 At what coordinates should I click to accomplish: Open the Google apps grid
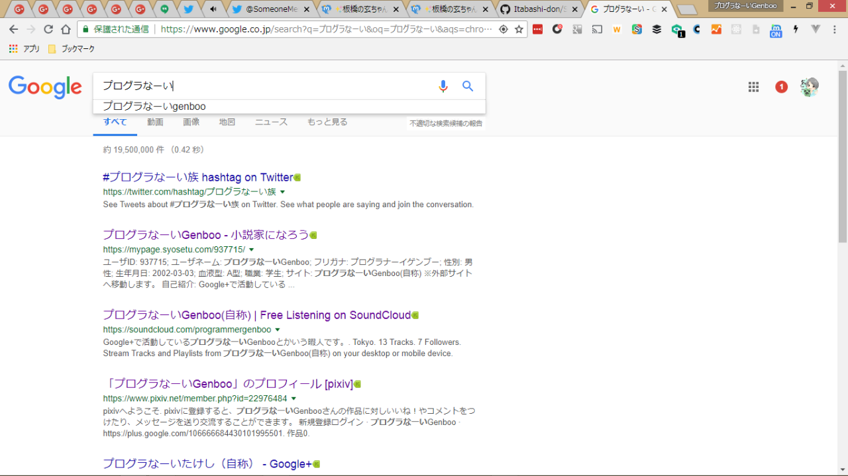753,87
